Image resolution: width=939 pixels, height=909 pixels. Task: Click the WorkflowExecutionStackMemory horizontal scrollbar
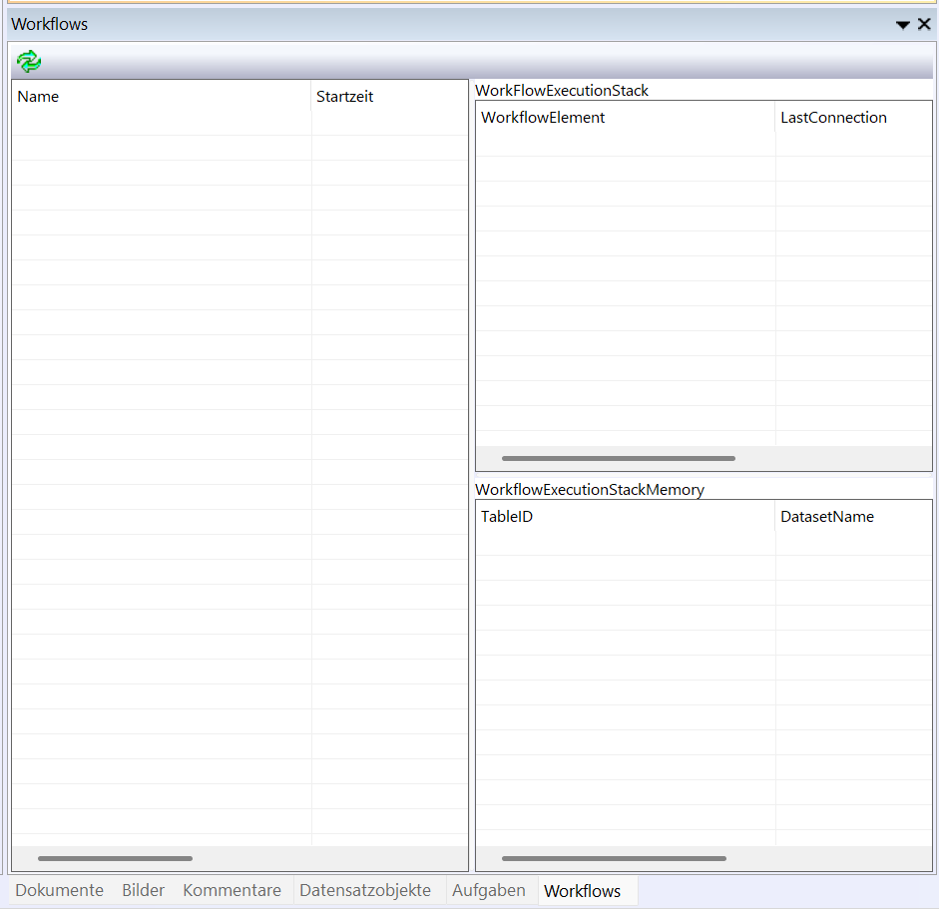614,858
